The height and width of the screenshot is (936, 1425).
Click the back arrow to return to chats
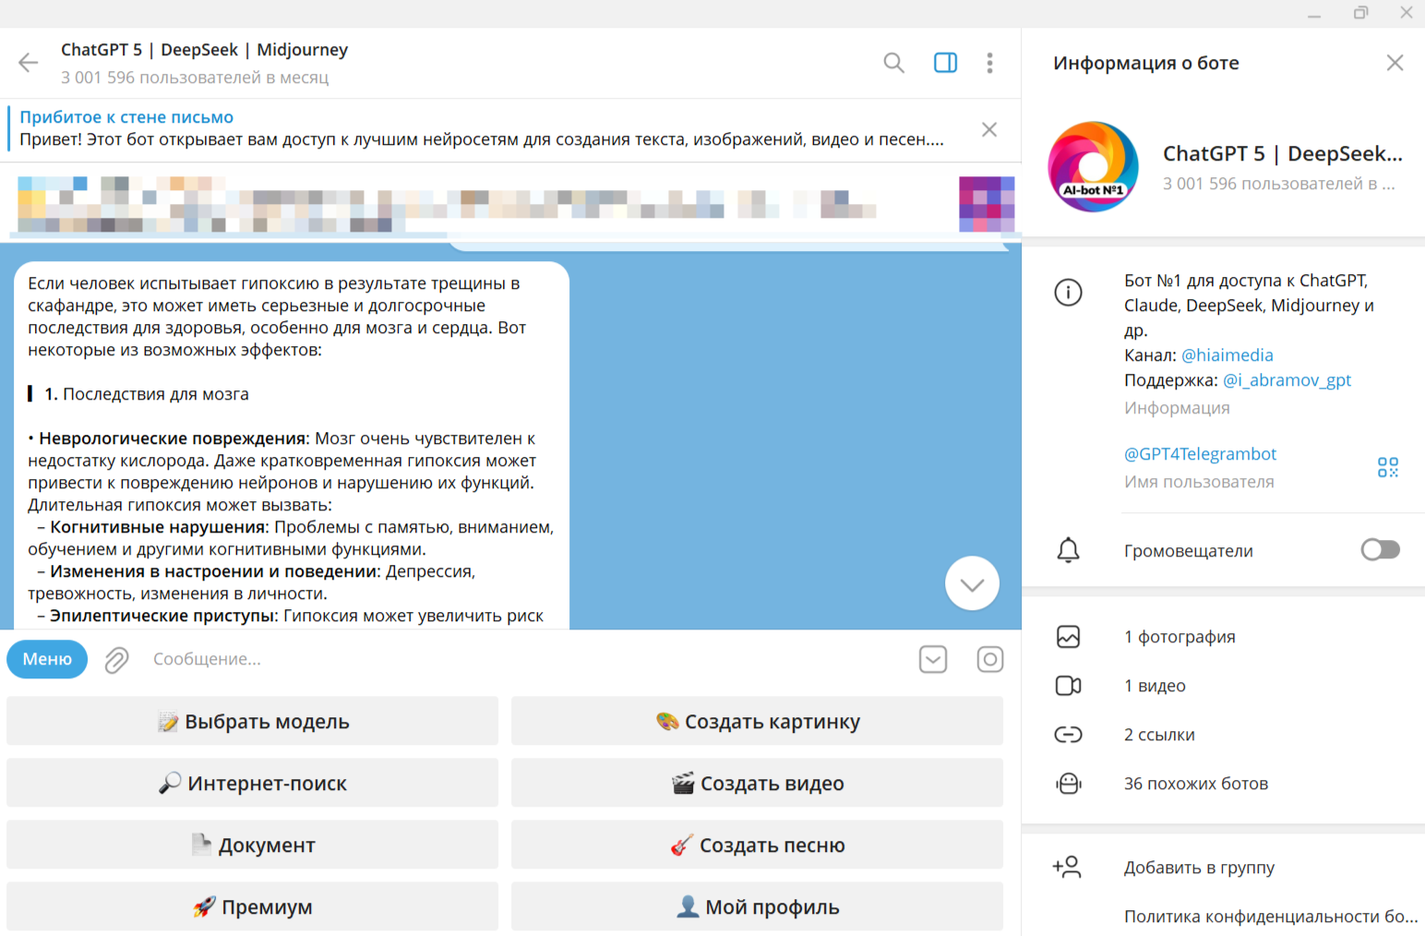pyautogui.click(x=28, y=63)
